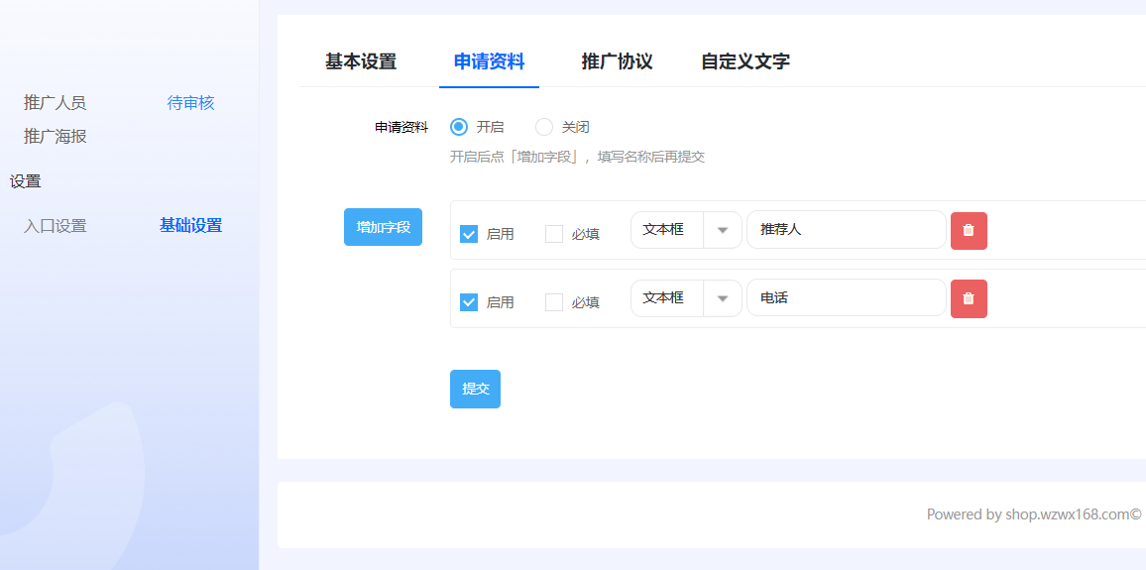Screen dimensions: 1146x570
Task: Delete the 电话 field row
Action: pos(969,299)
